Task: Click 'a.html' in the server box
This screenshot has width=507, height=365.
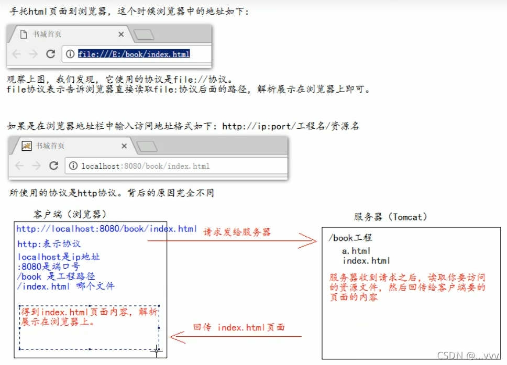Action: (356, 251)
